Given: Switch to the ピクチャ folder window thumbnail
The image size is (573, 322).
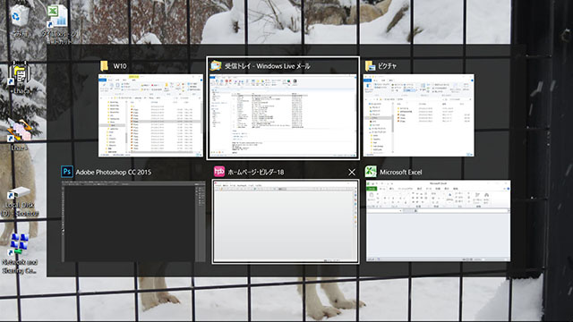Looking at the screenshot, I should pyautogui.click(x=419, y=115).
